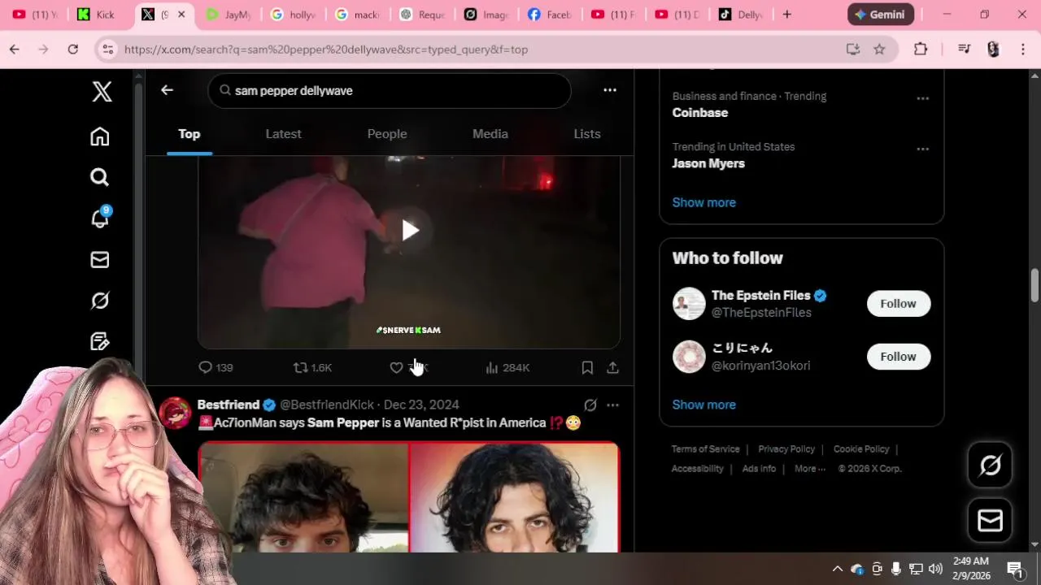Open Notifications bell in sidebar
This screenshot has width=1041, height=585.
100,218
